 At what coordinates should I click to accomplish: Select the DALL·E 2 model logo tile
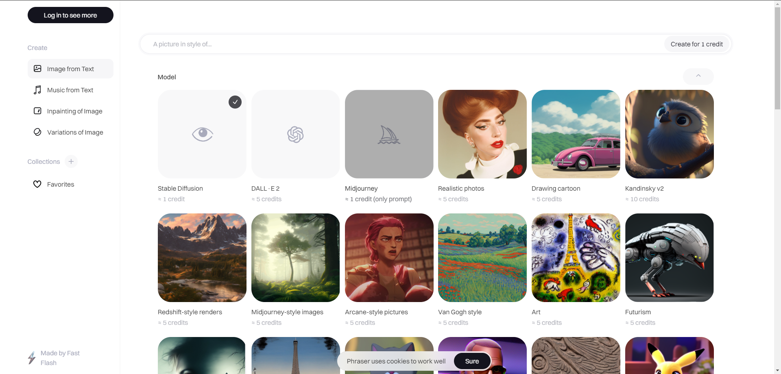295,134
